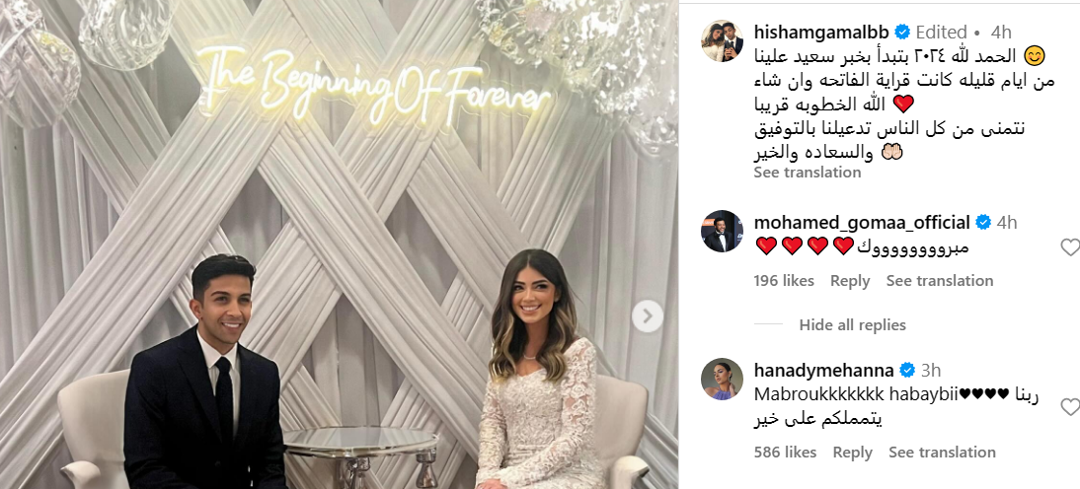Translate the post caption
Screen dimensions: 1080x489
pos(808,172)
